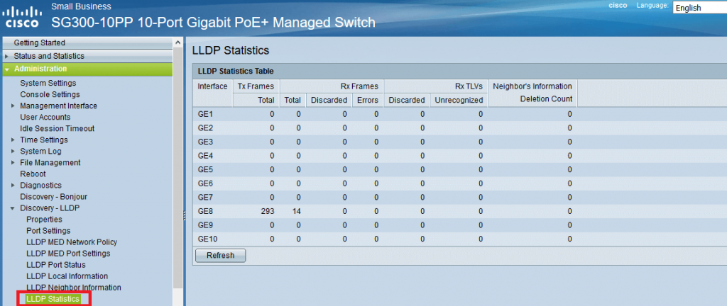Select the GE9 interface row label
Screen dimensions: 727x306
[205, 225]
